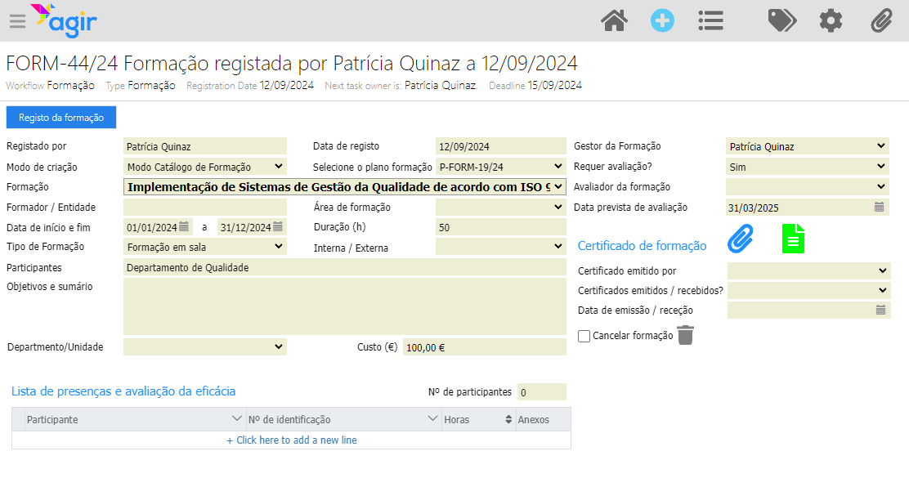Screen dimensions: 909x478
Task: Open the tags icon
Action: click(782, 21)
